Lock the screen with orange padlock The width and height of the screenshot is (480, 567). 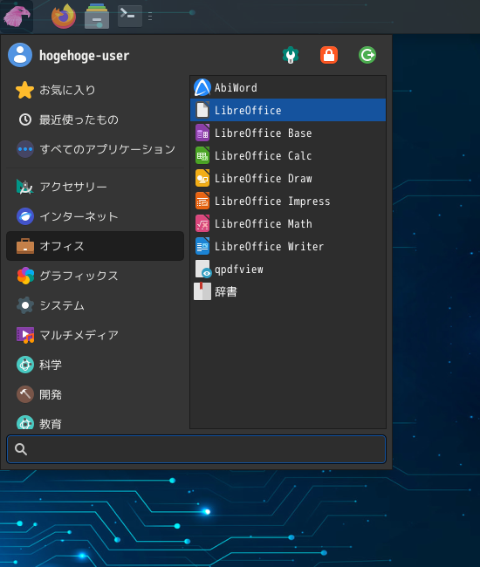click(x=329, y=55)
